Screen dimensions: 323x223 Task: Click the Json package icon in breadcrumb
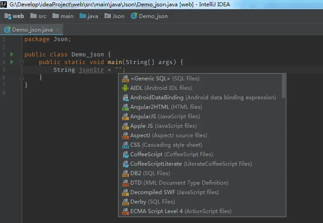[x=108, y=16]
